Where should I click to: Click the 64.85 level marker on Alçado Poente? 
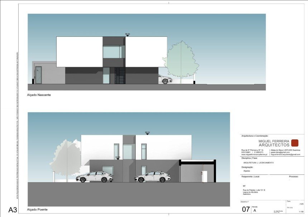[x=117, y=157]
